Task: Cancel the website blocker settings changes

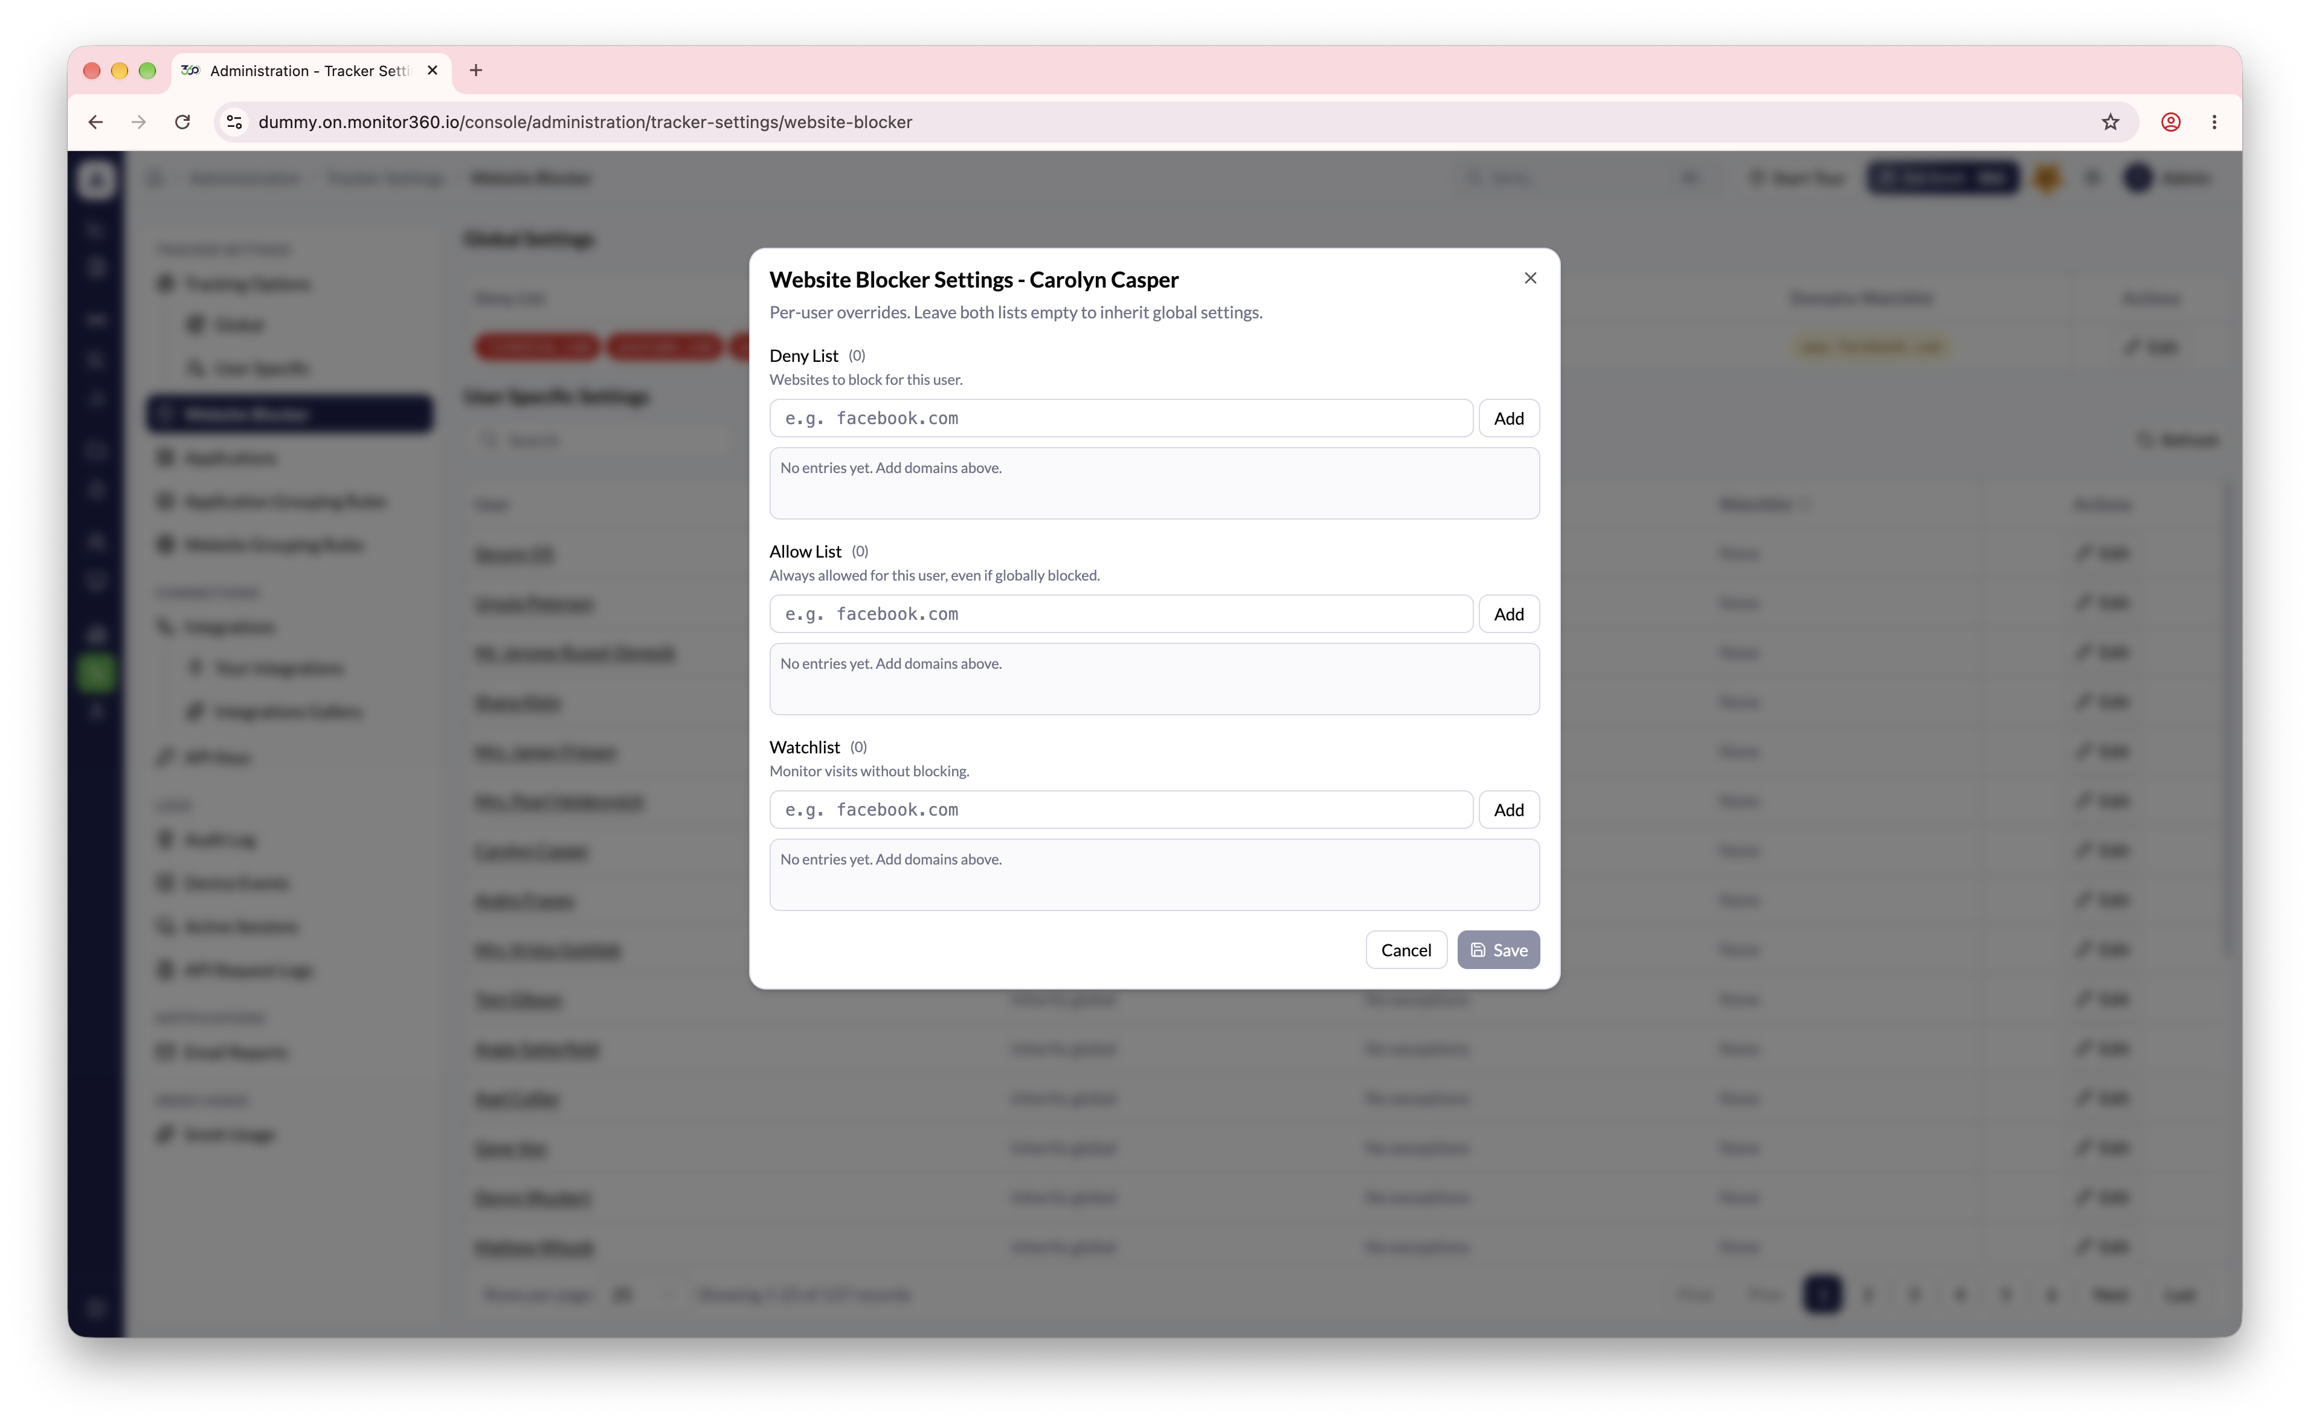Action: (1405, 950)
